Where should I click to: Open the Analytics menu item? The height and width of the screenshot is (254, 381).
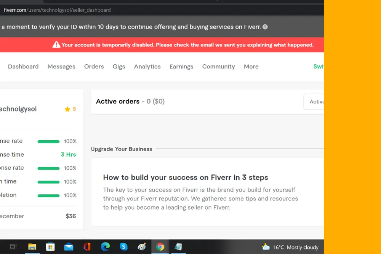coord(147,67)
